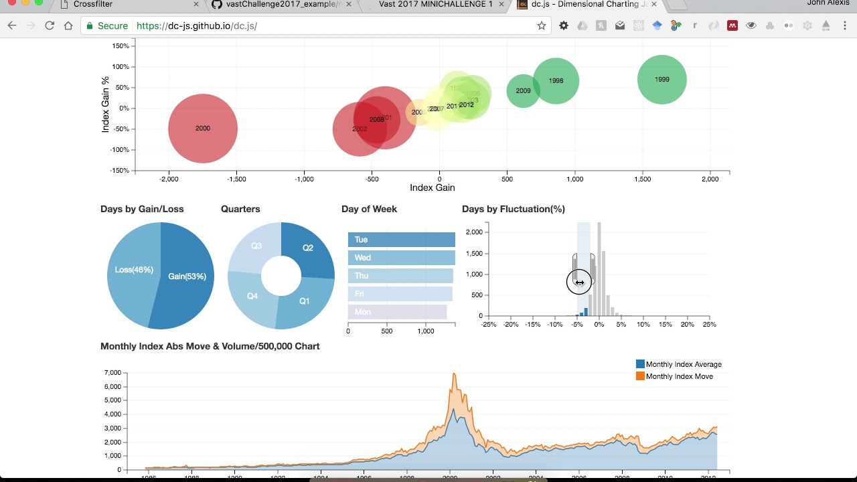
Task: Select the 2000 bubble in the bubble chart
Action: point(202,128)
